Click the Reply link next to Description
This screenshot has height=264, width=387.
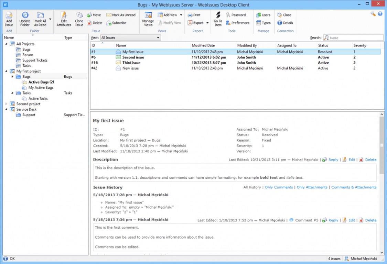point(333,159)
